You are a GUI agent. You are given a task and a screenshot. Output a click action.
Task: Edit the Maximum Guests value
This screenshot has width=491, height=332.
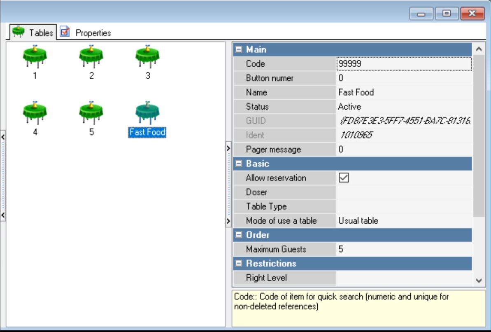[x=404, y=249]
